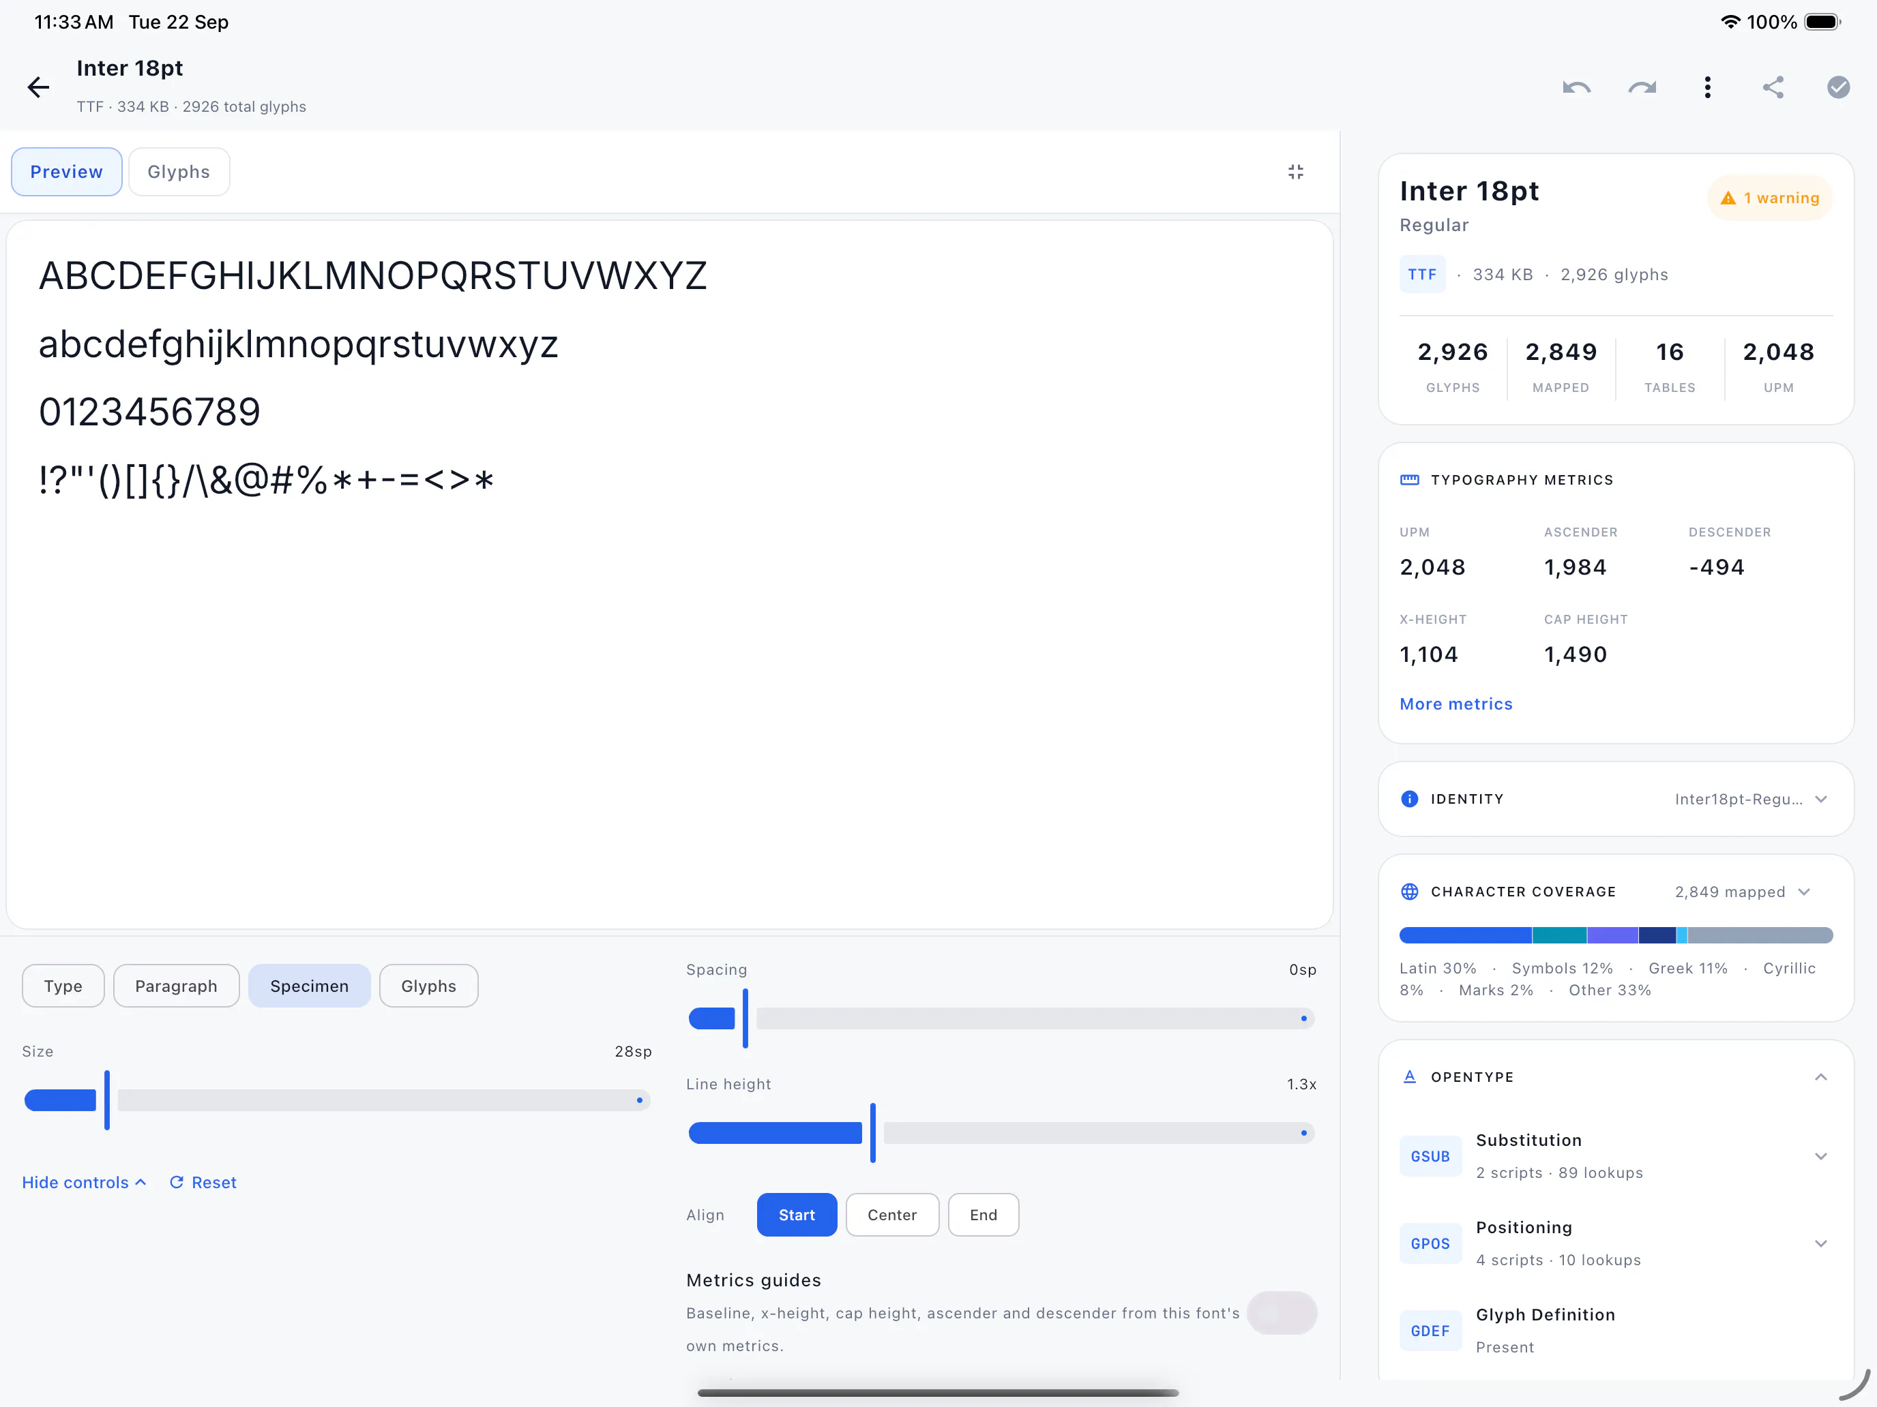Select the Type preview mode
This screenshot has width=1877, height=1407.
[63, 986]
